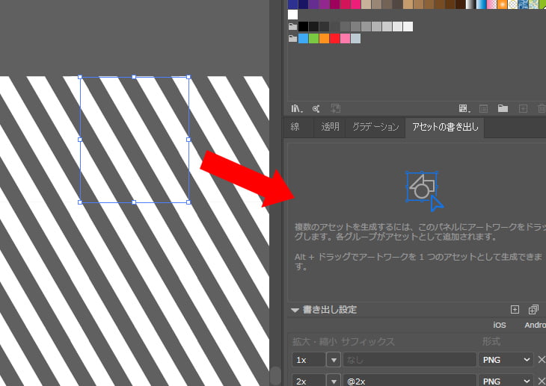
Task: Open the 1x scale dropdown arrow
Action: pos(333,360)
